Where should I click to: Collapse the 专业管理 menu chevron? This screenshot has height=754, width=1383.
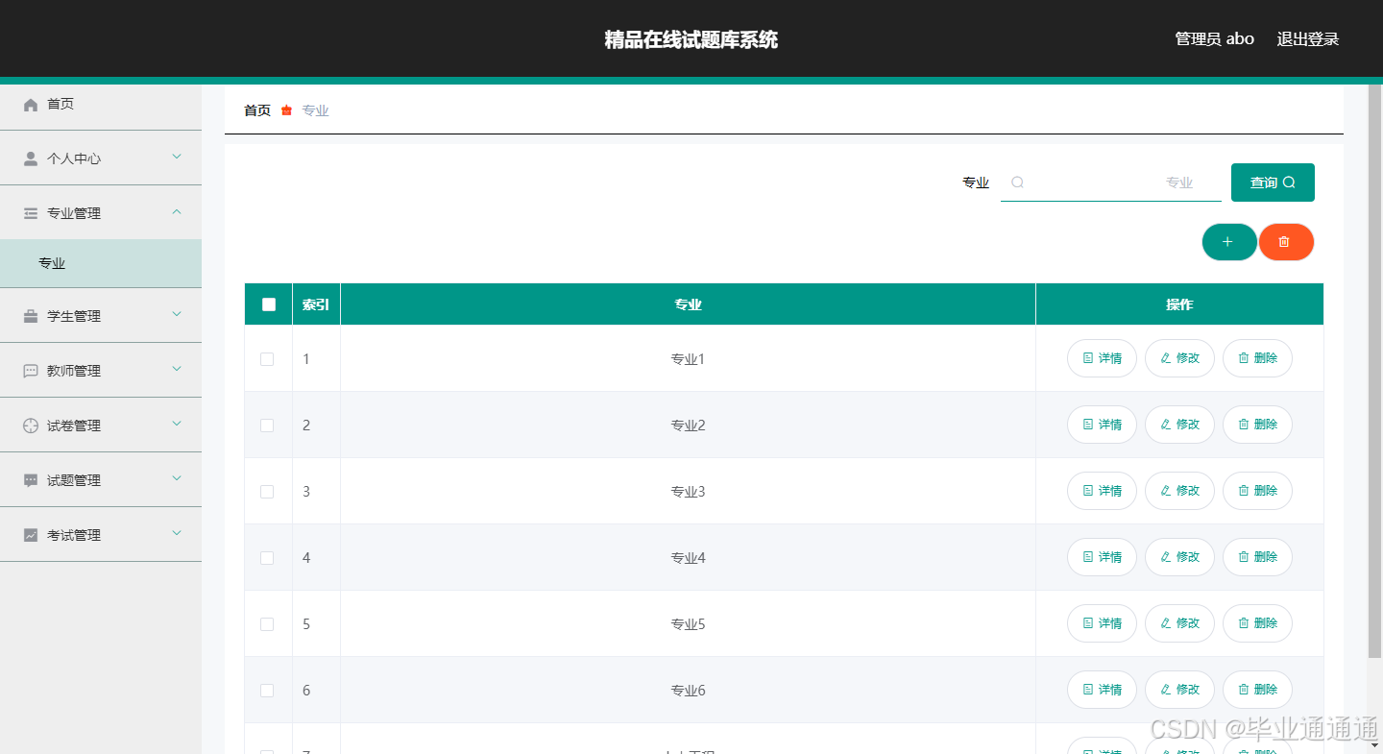tap(177, 212)
